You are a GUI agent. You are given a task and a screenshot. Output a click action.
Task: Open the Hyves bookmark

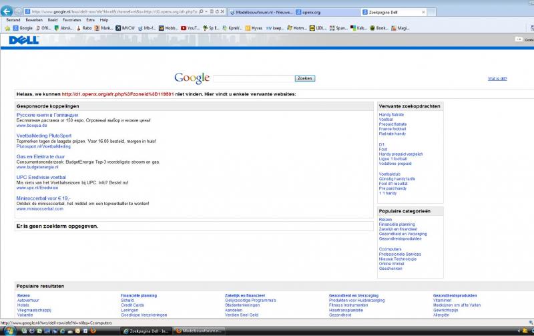click(x=254, y=28)
